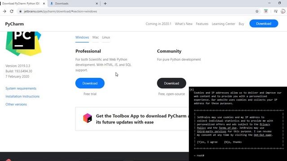Open a new browser tab
Viewport: 287px width, 161px height.
click(105, 4)
